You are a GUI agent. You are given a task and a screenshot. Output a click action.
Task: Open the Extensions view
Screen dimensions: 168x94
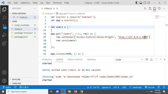pyautogui.click(x=4, y=43)
